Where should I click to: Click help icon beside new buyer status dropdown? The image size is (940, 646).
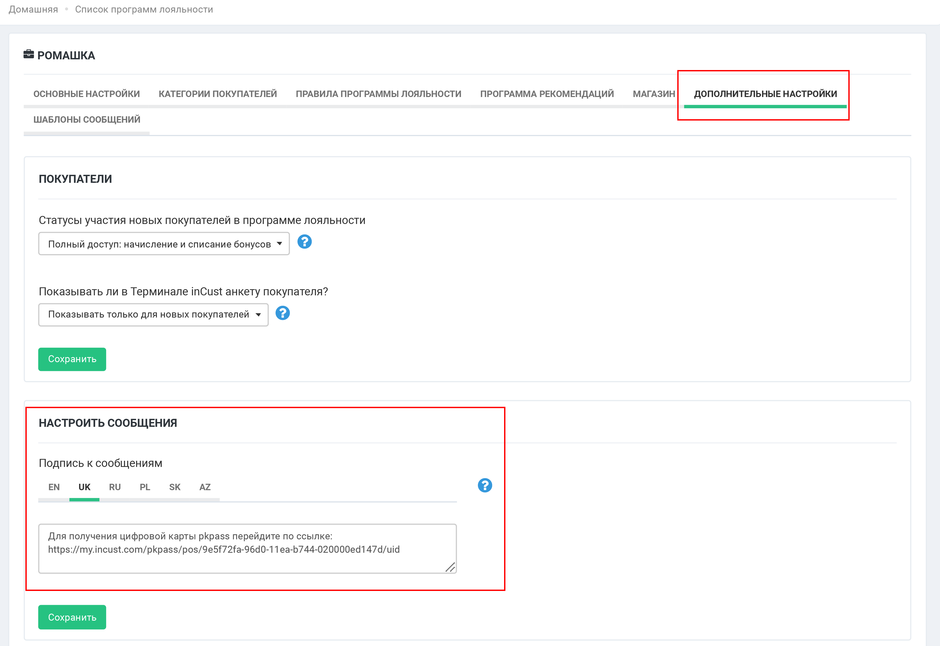click(304, 242)
